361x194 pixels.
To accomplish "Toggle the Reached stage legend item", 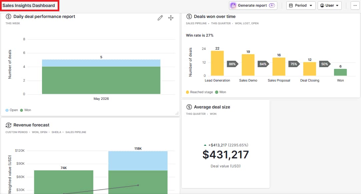I will [x=199, y=92].
